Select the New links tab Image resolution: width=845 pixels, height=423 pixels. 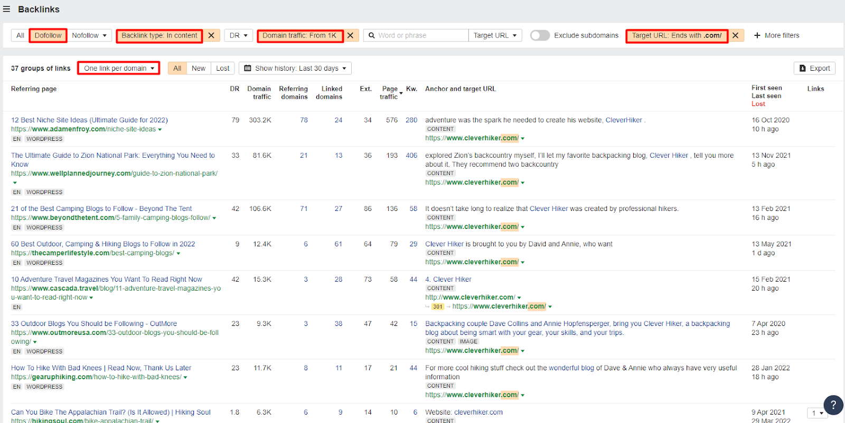click(199, 68)
